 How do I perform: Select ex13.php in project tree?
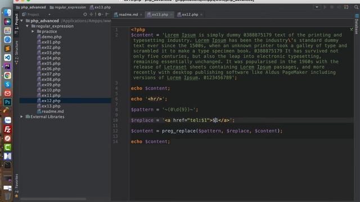51,106
